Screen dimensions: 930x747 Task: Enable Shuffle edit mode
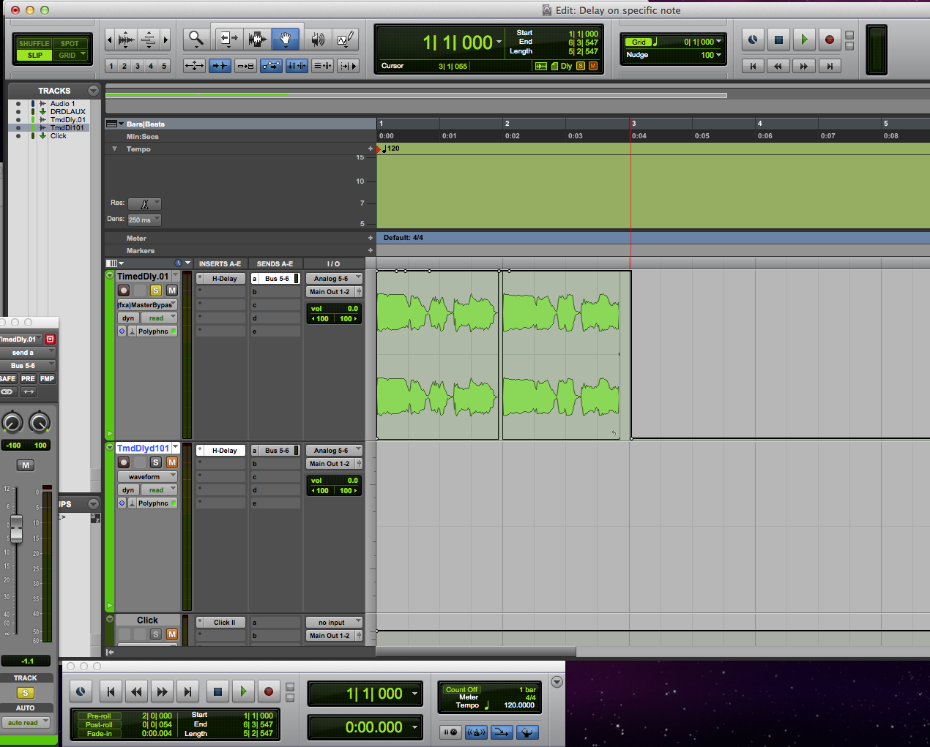[34, 44]
